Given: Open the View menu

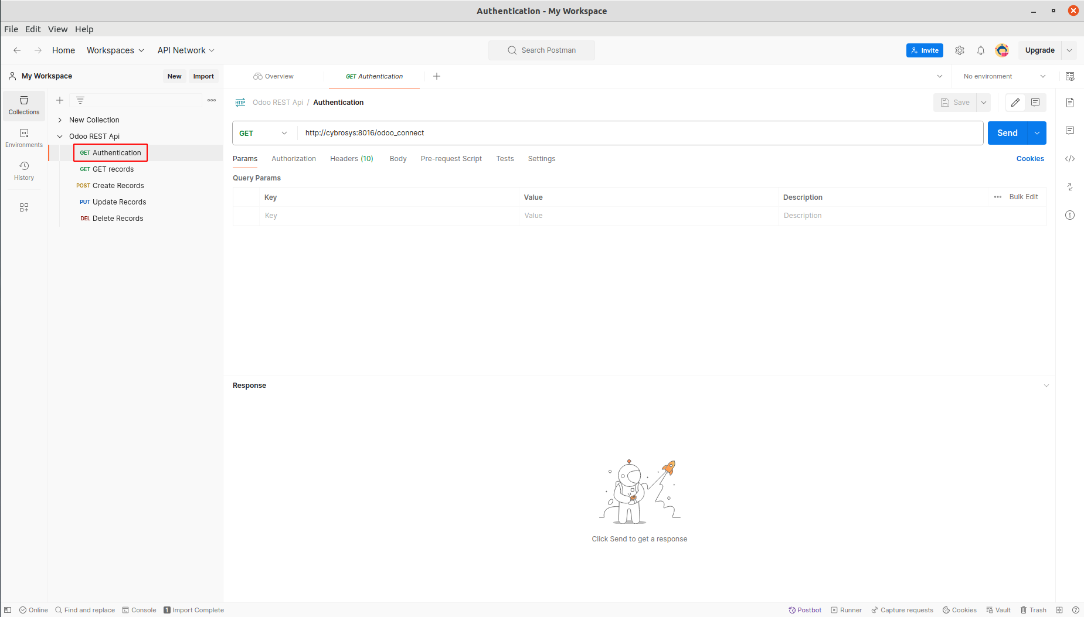Looking at the screenshot, I should tap(57, 29).
